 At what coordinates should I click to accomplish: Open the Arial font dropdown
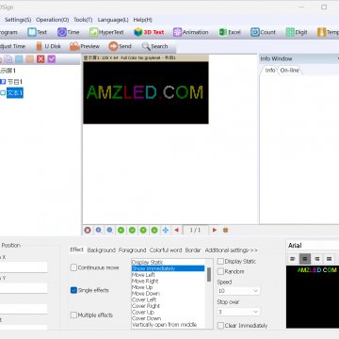(314, 246)
